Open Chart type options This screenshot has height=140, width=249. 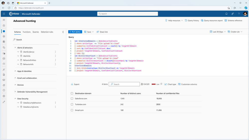tap(170, 84)
